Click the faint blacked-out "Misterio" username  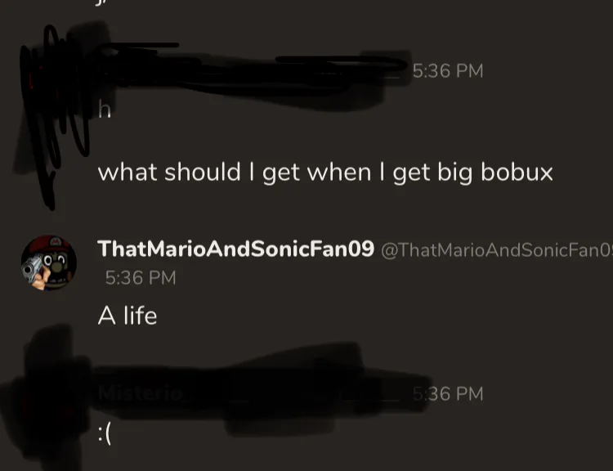141,393
